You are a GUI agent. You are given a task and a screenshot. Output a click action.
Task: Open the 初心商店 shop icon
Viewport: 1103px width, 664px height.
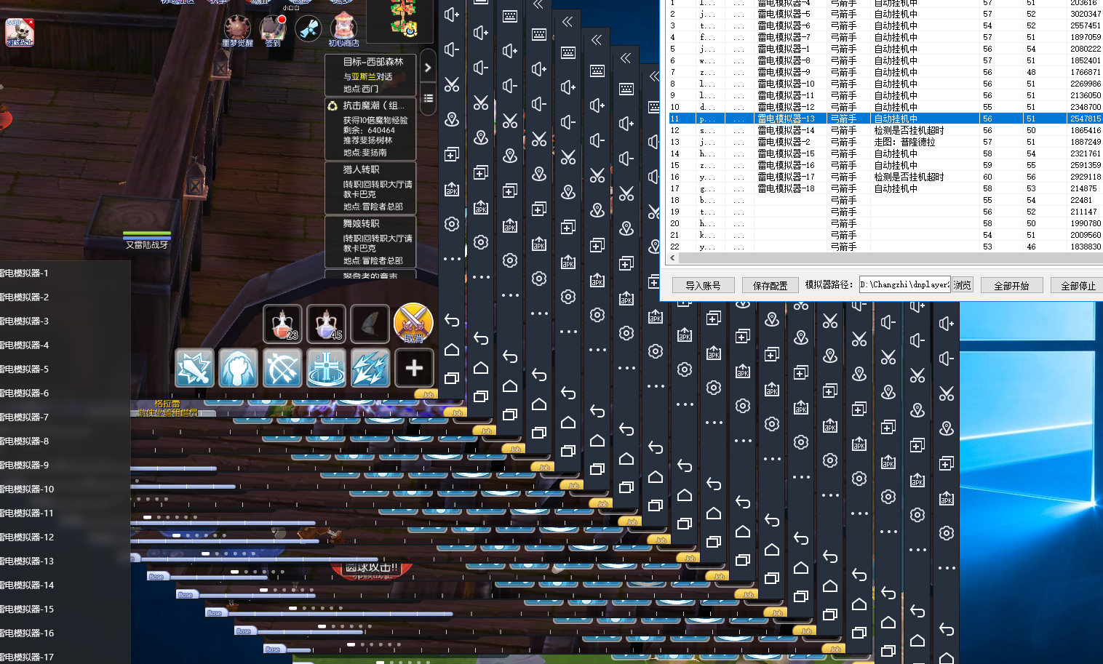coord(343,31)
